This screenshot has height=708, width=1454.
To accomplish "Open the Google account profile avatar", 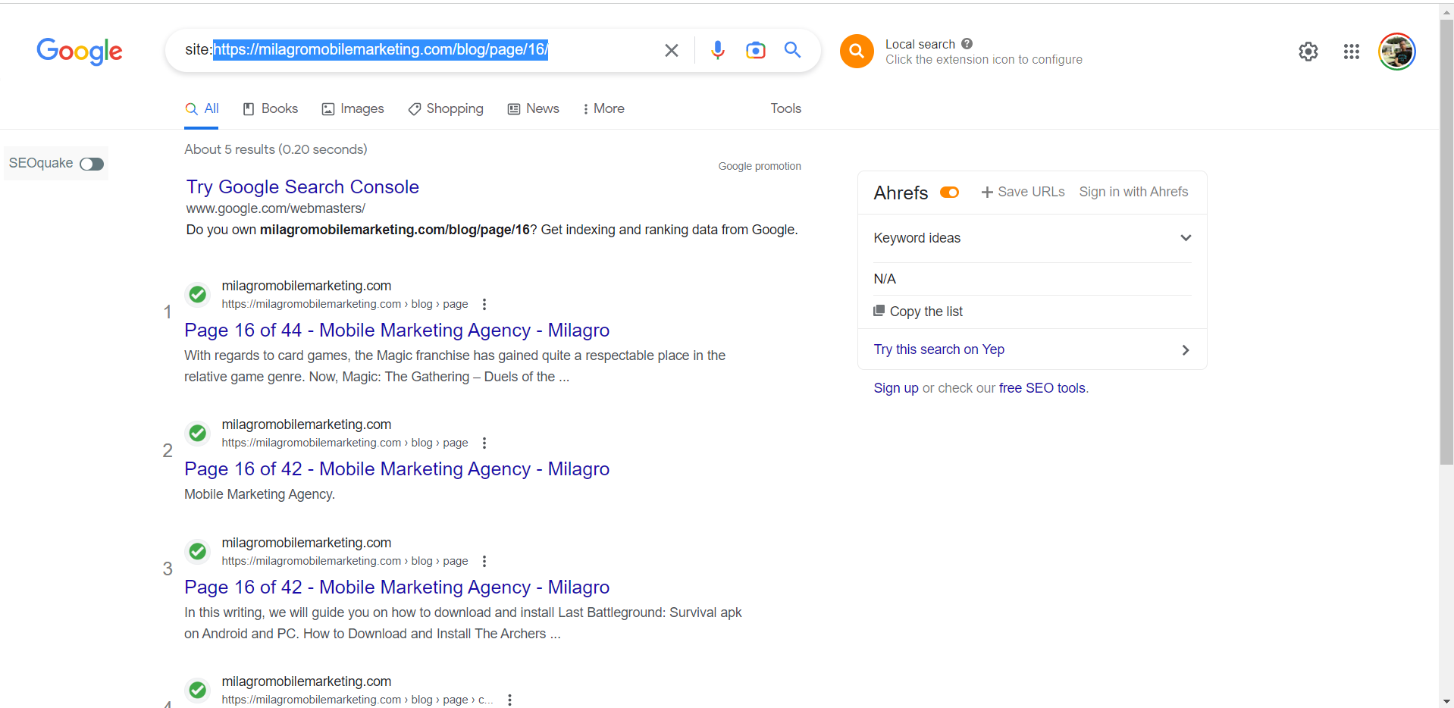I will pos(1396,52).
